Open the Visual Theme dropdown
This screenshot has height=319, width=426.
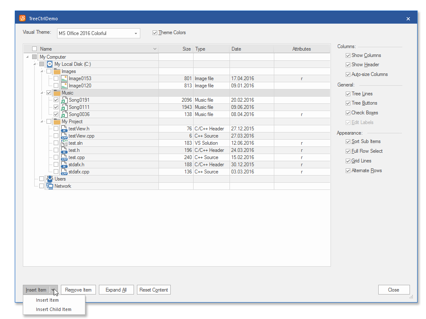pos(135,33)
